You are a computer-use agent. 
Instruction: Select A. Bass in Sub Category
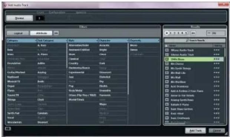(42, 46)
